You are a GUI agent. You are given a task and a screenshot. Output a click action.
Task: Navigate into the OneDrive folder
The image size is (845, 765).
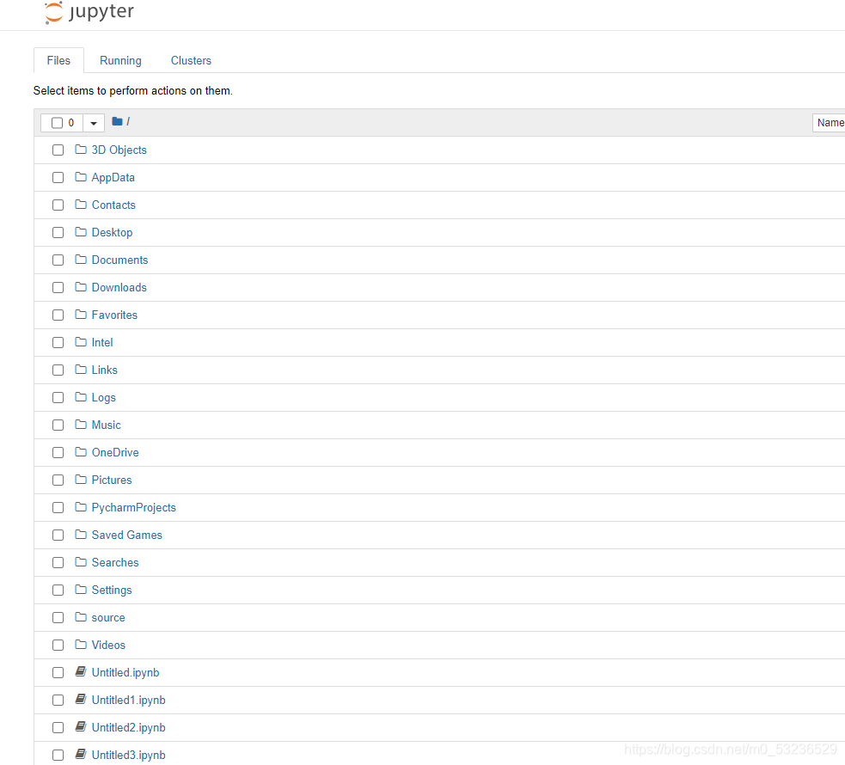115,452
